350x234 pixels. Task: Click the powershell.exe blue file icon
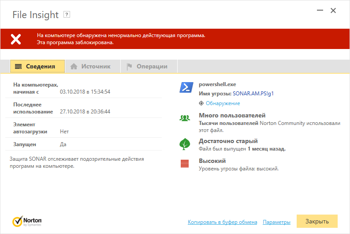[x=186, y=87]
